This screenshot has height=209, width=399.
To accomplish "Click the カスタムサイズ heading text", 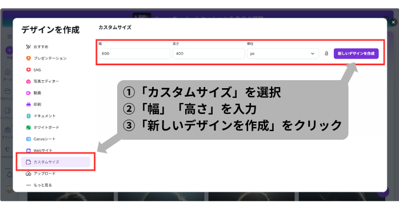I will point(115,27).
